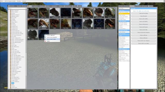165x92 pixels.
Task: Pick the Hadrosaur NPC icon
Action: click(x=110, y=13)
